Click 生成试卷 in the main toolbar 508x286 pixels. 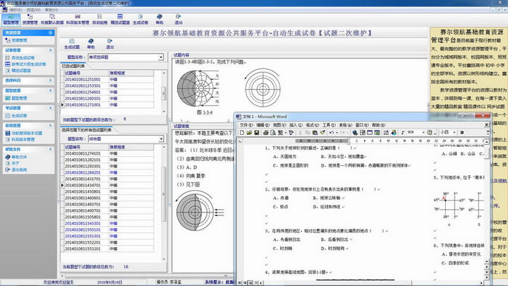(140, 19)
